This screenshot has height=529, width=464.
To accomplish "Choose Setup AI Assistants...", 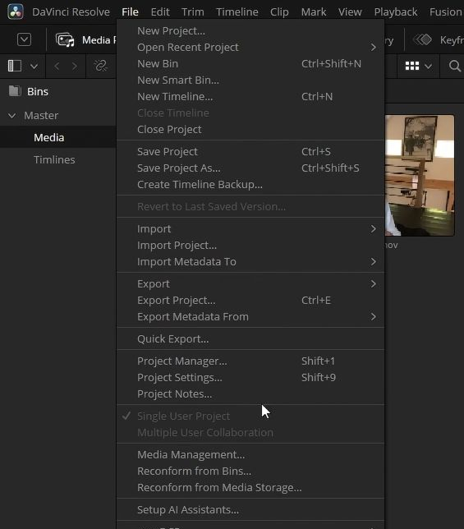I will [x=250, y=509].
